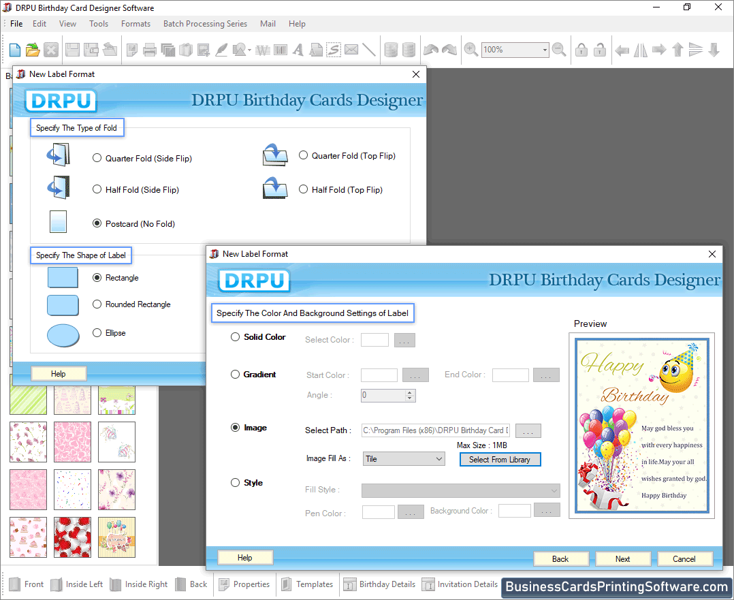Click the Print toolbar icon
This screenshot has height=600, width=734.
(149, 50)
